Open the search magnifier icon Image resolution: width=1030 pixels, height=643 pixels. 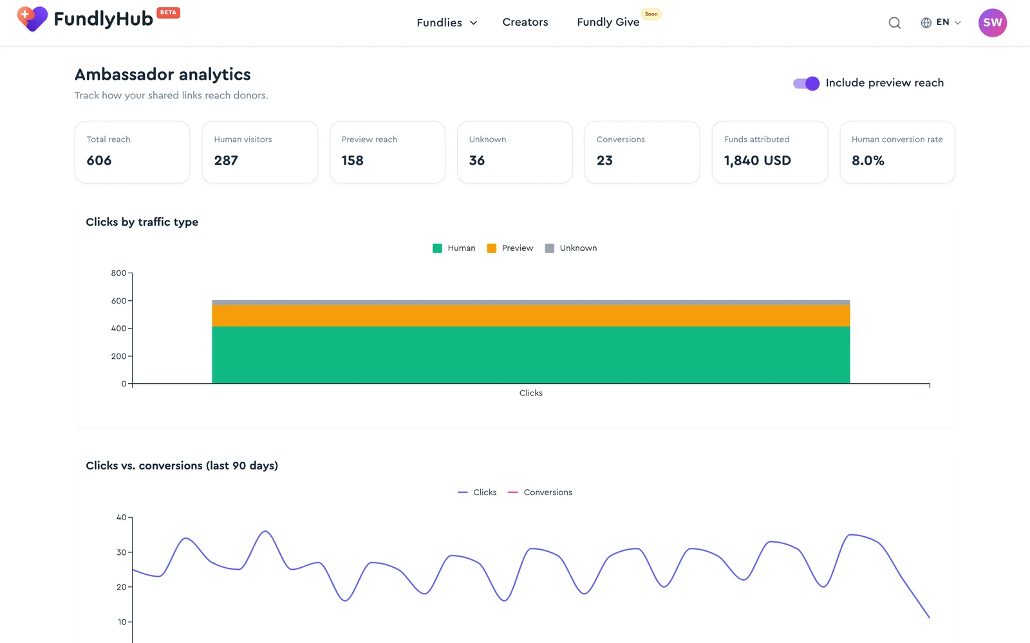click(x=895, y=23)
